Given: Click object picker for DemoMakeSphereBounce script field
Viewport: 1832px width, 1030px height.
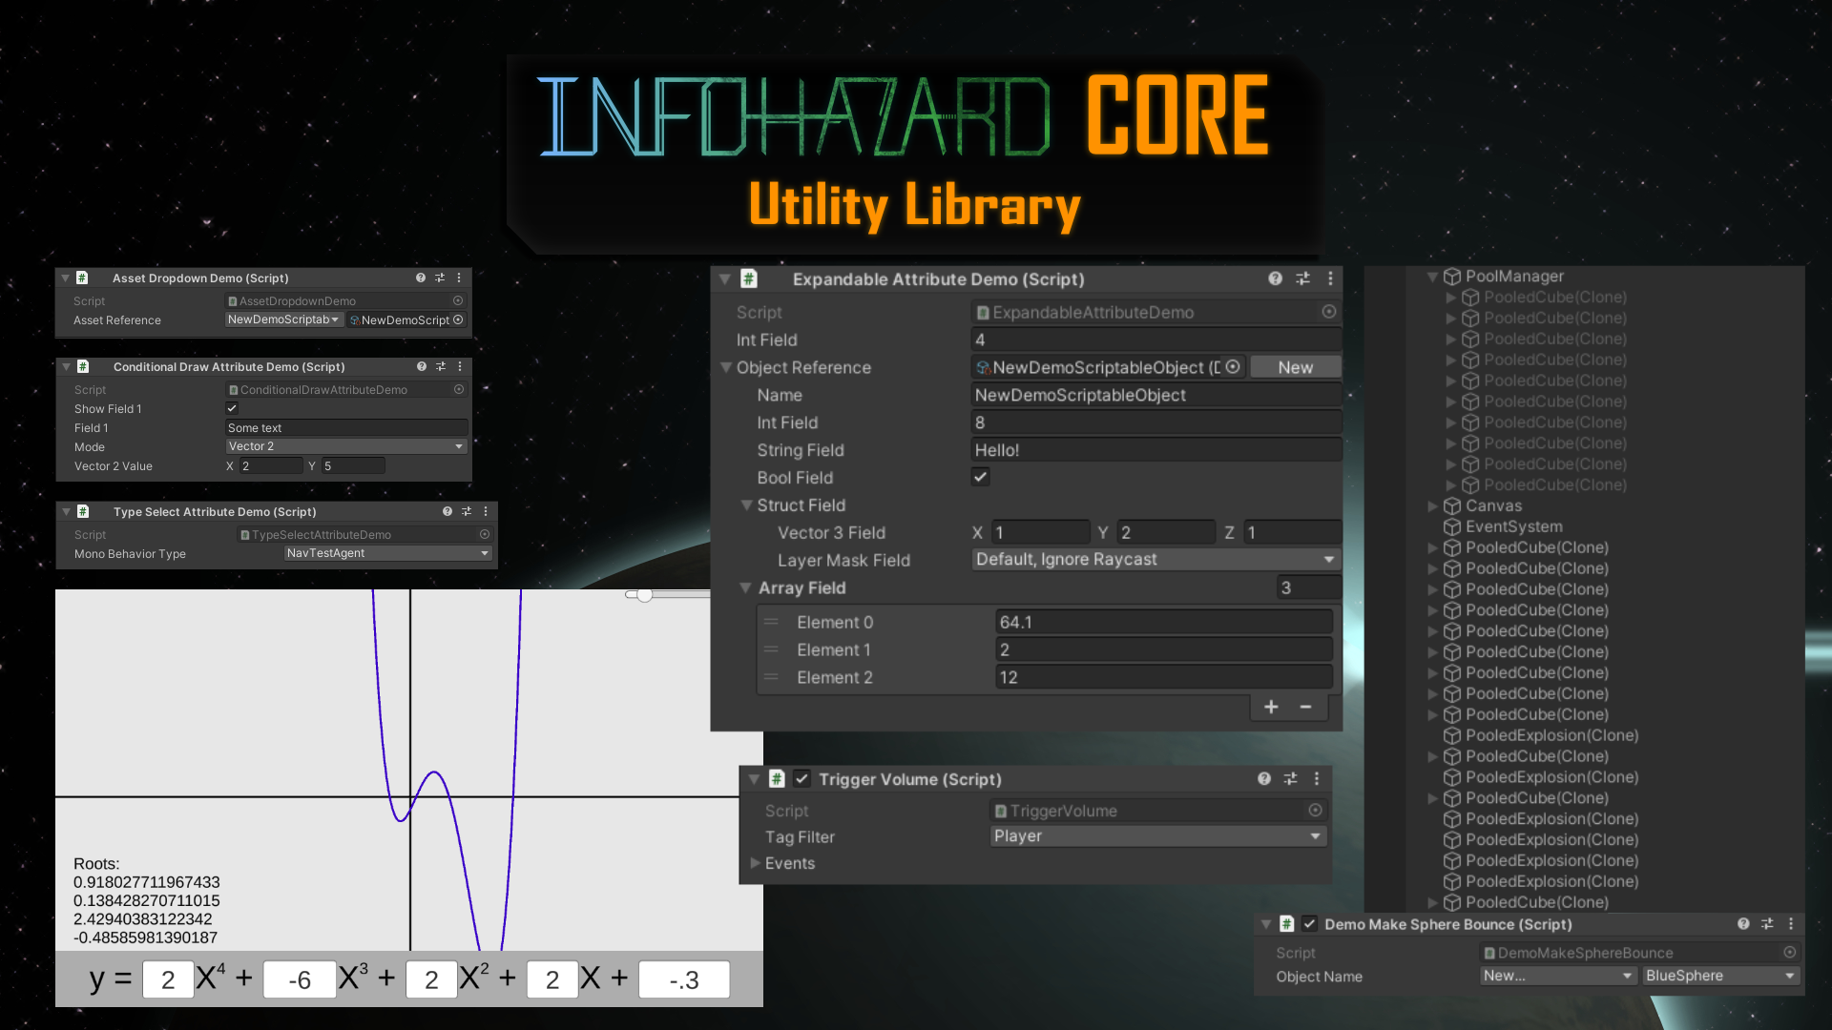Looking at the screenshot, I should pos(1790,952).
